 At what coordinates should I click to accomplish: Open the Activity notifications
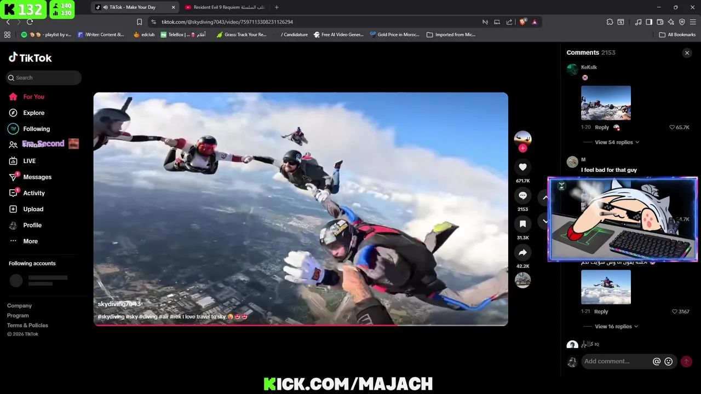pos(34,193)
